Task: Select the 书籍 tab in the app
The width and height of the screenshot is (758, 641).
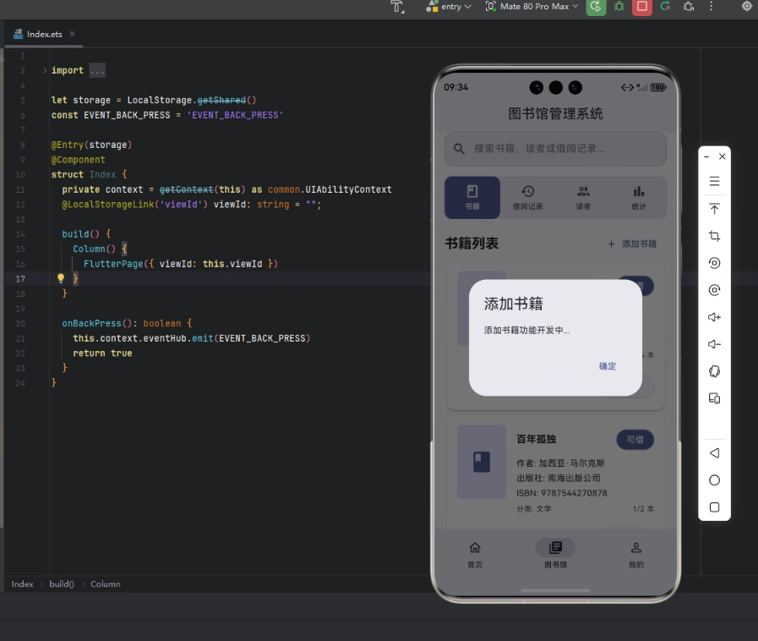Action: [472, 197]
